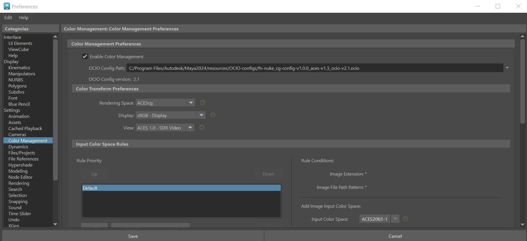This screenshot has width=527, height=241.
Task: Open the Edit menu
Action: [x=8, y=17]
